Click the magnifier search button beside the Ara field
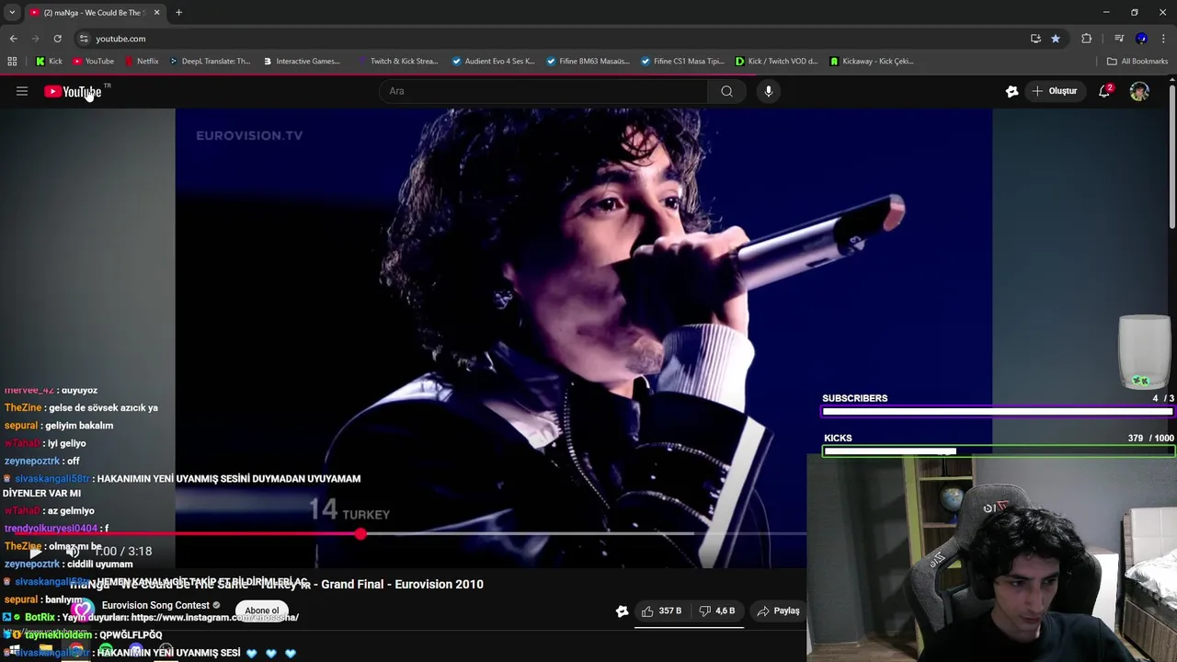The height and width of the screenshot is (662, 1177). [x=726, y=91]
